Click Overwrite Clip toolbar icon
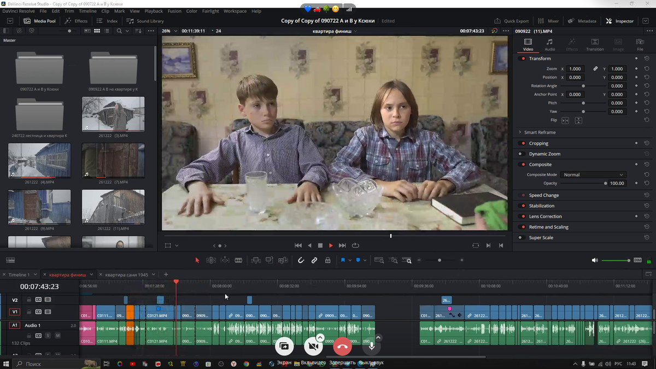The width and height of the screenshot is (656, 369). [269, 260]
